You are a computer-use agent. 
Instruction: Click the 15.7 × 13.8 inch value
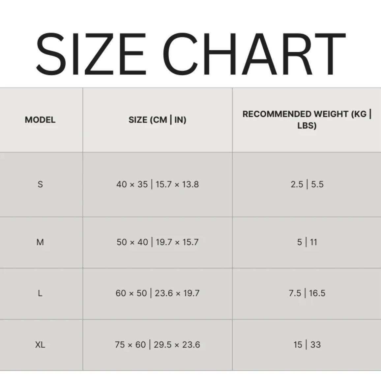177,184
